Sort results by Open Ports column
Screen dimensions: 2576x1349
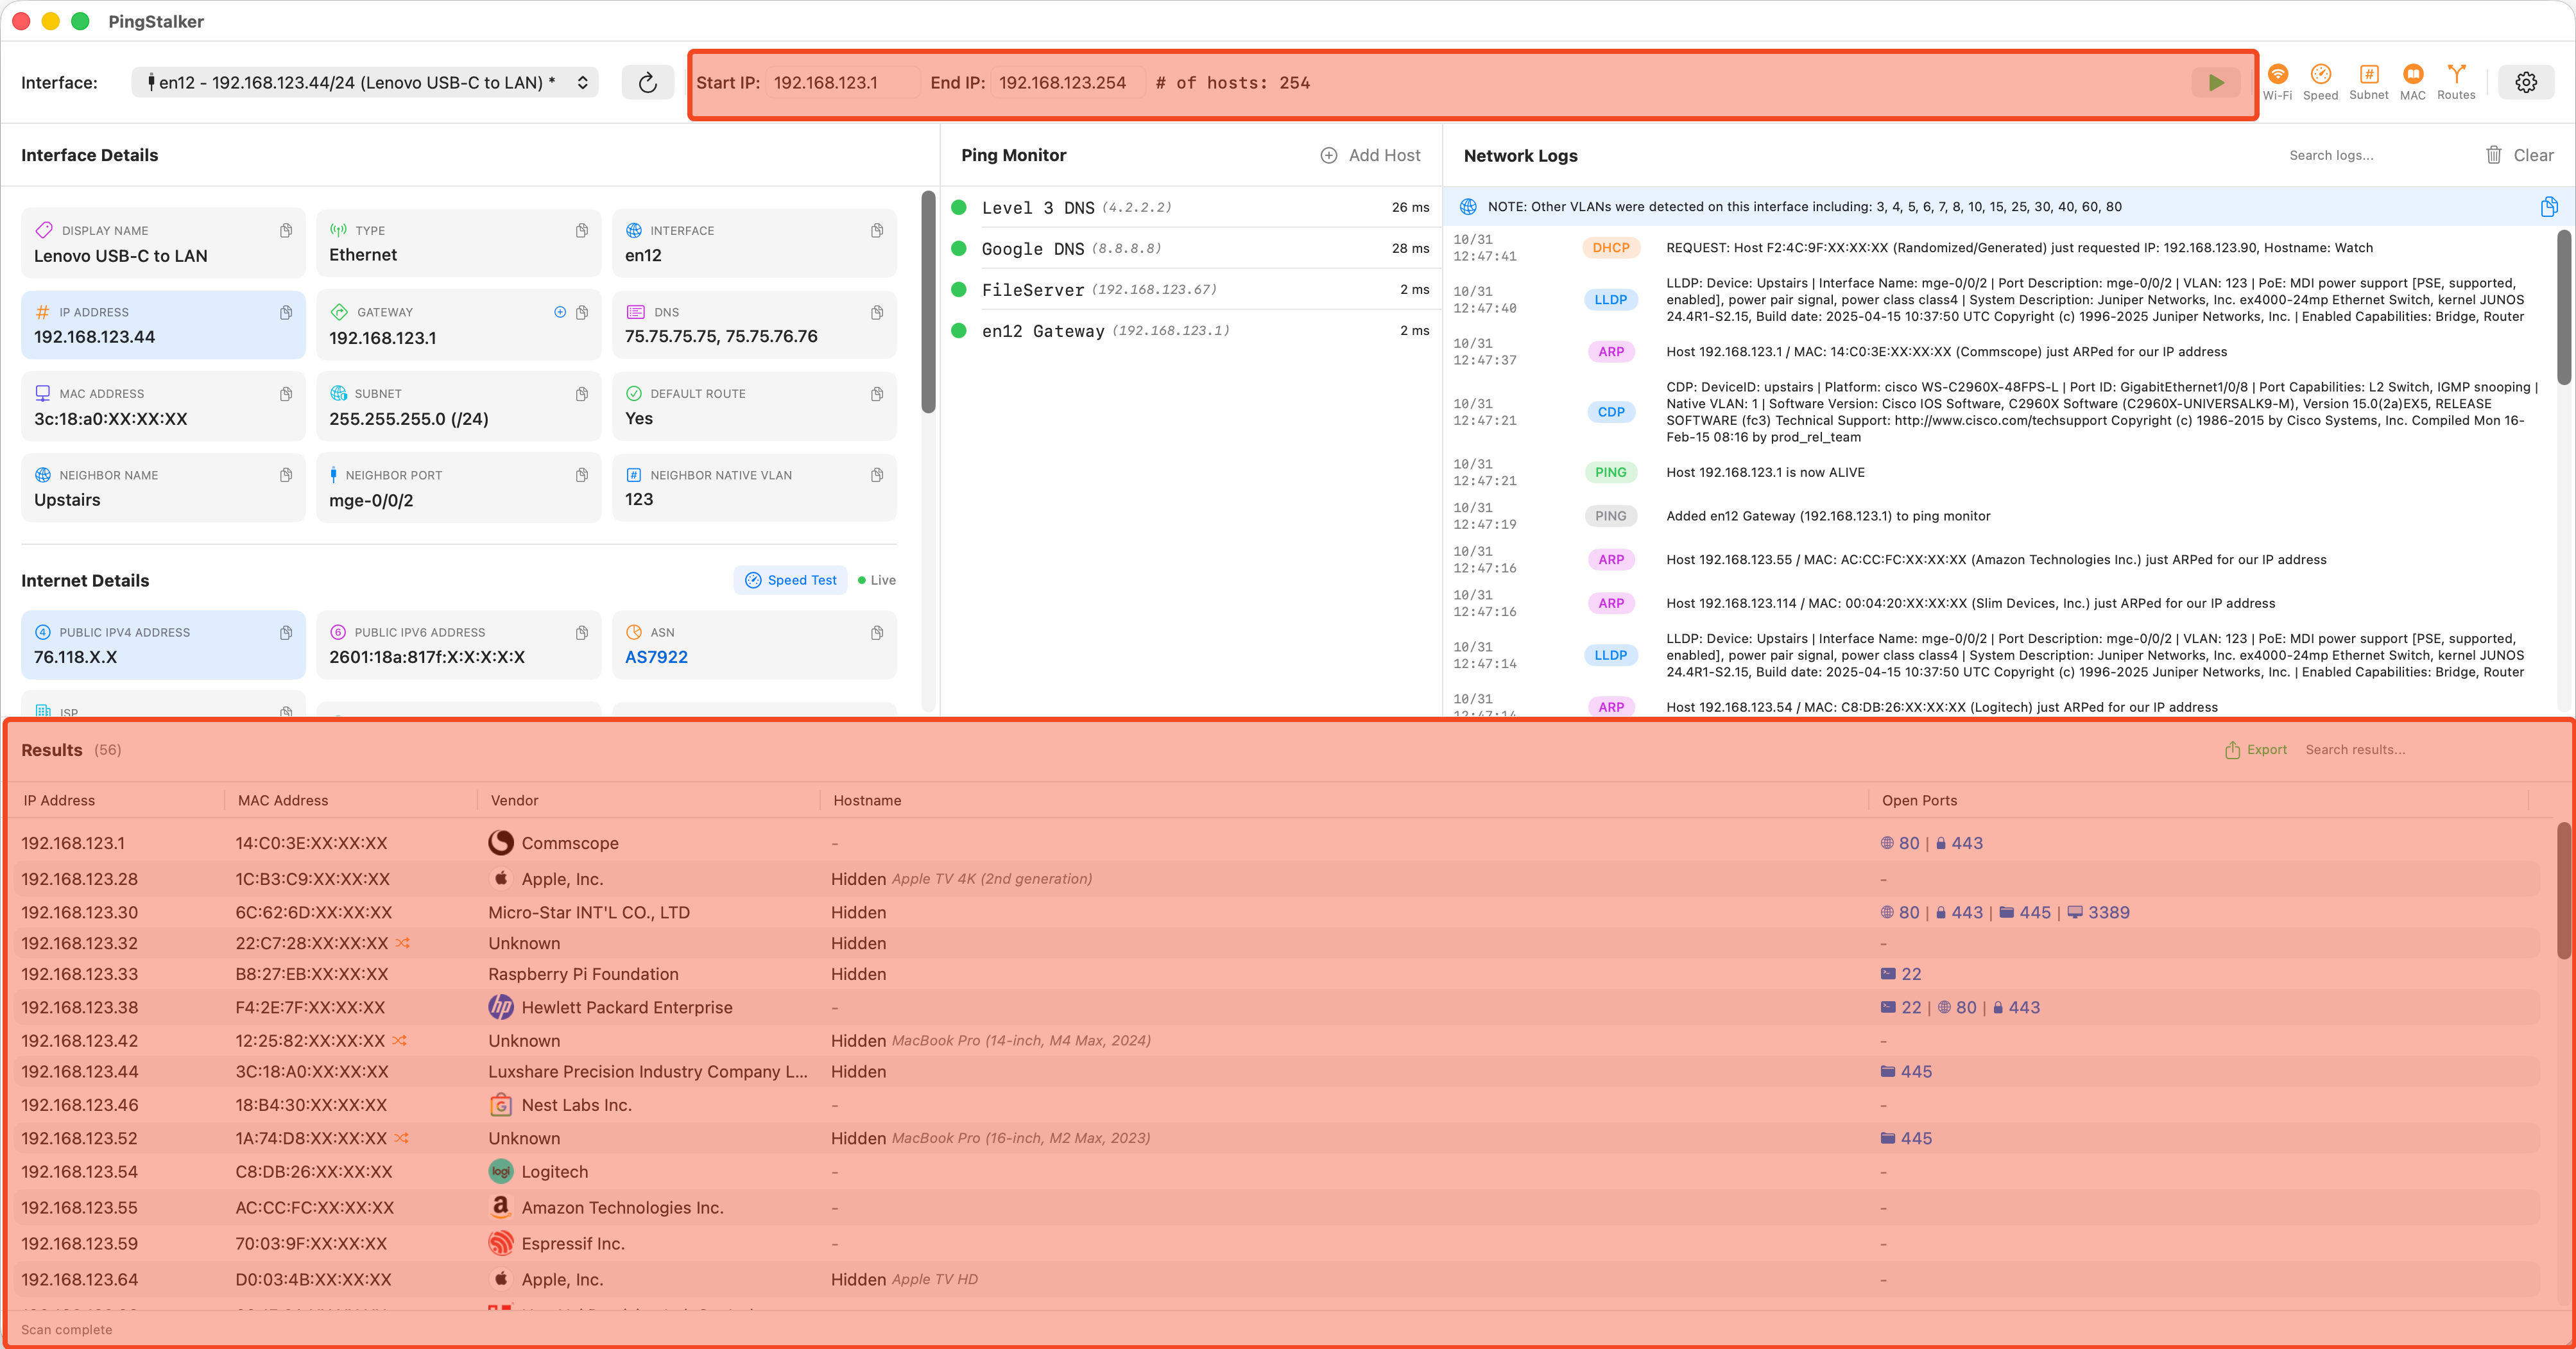(x=1918, y=800)
